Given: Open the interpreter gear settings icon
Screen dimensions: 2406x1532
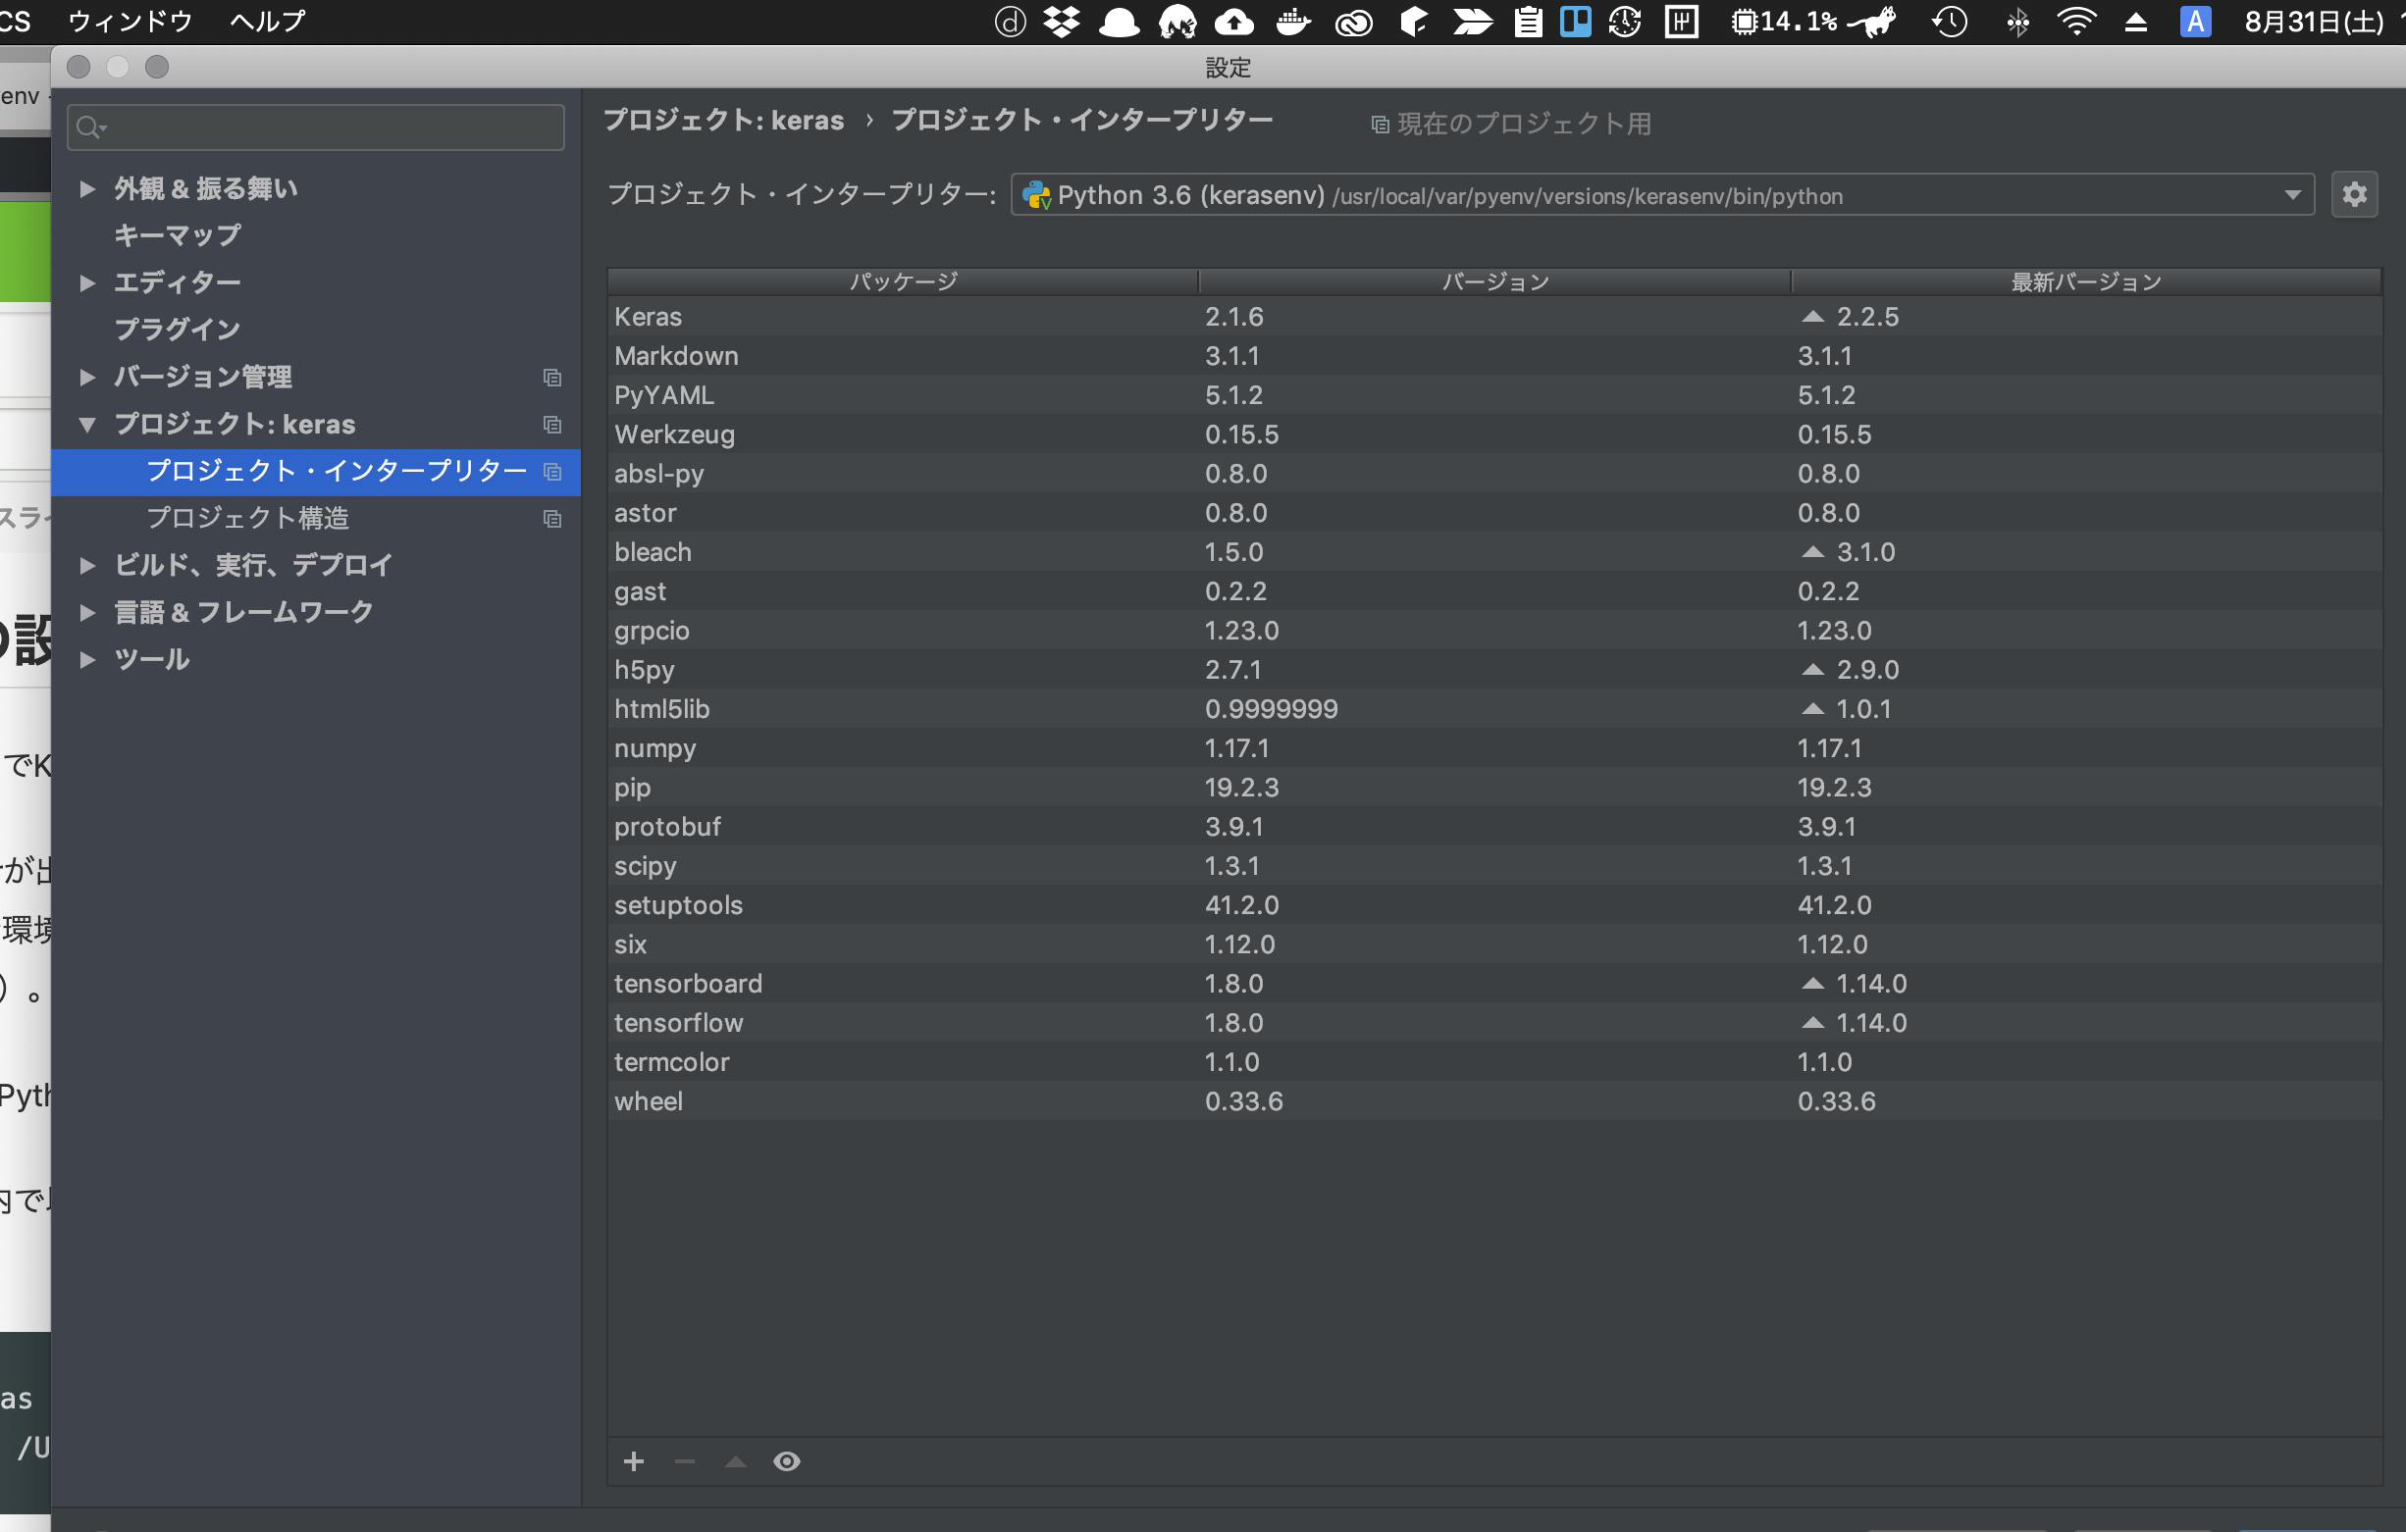Looking at the screenshot, I should 2354,194.
